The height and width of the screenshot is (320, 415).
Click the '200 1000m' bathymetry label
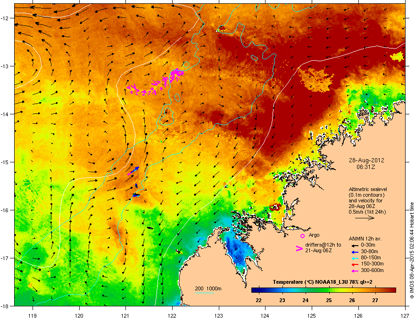tap(208, 288)
